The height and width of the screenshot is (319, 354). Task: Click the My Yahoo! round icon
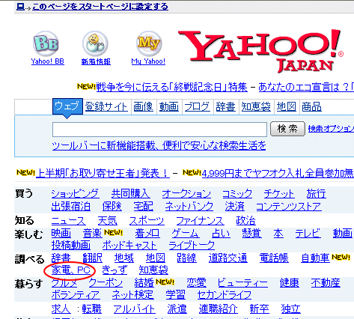[149, 43]
